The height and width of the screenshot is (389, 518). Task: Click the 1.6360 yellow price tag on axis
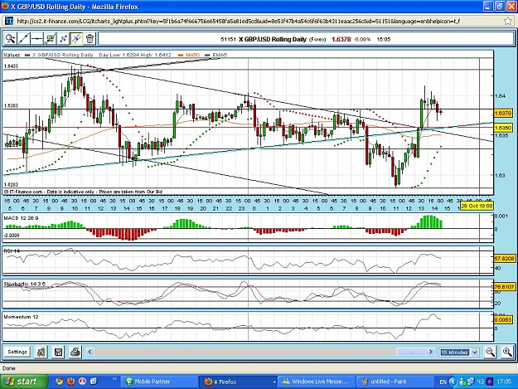(x=503, y=128)
